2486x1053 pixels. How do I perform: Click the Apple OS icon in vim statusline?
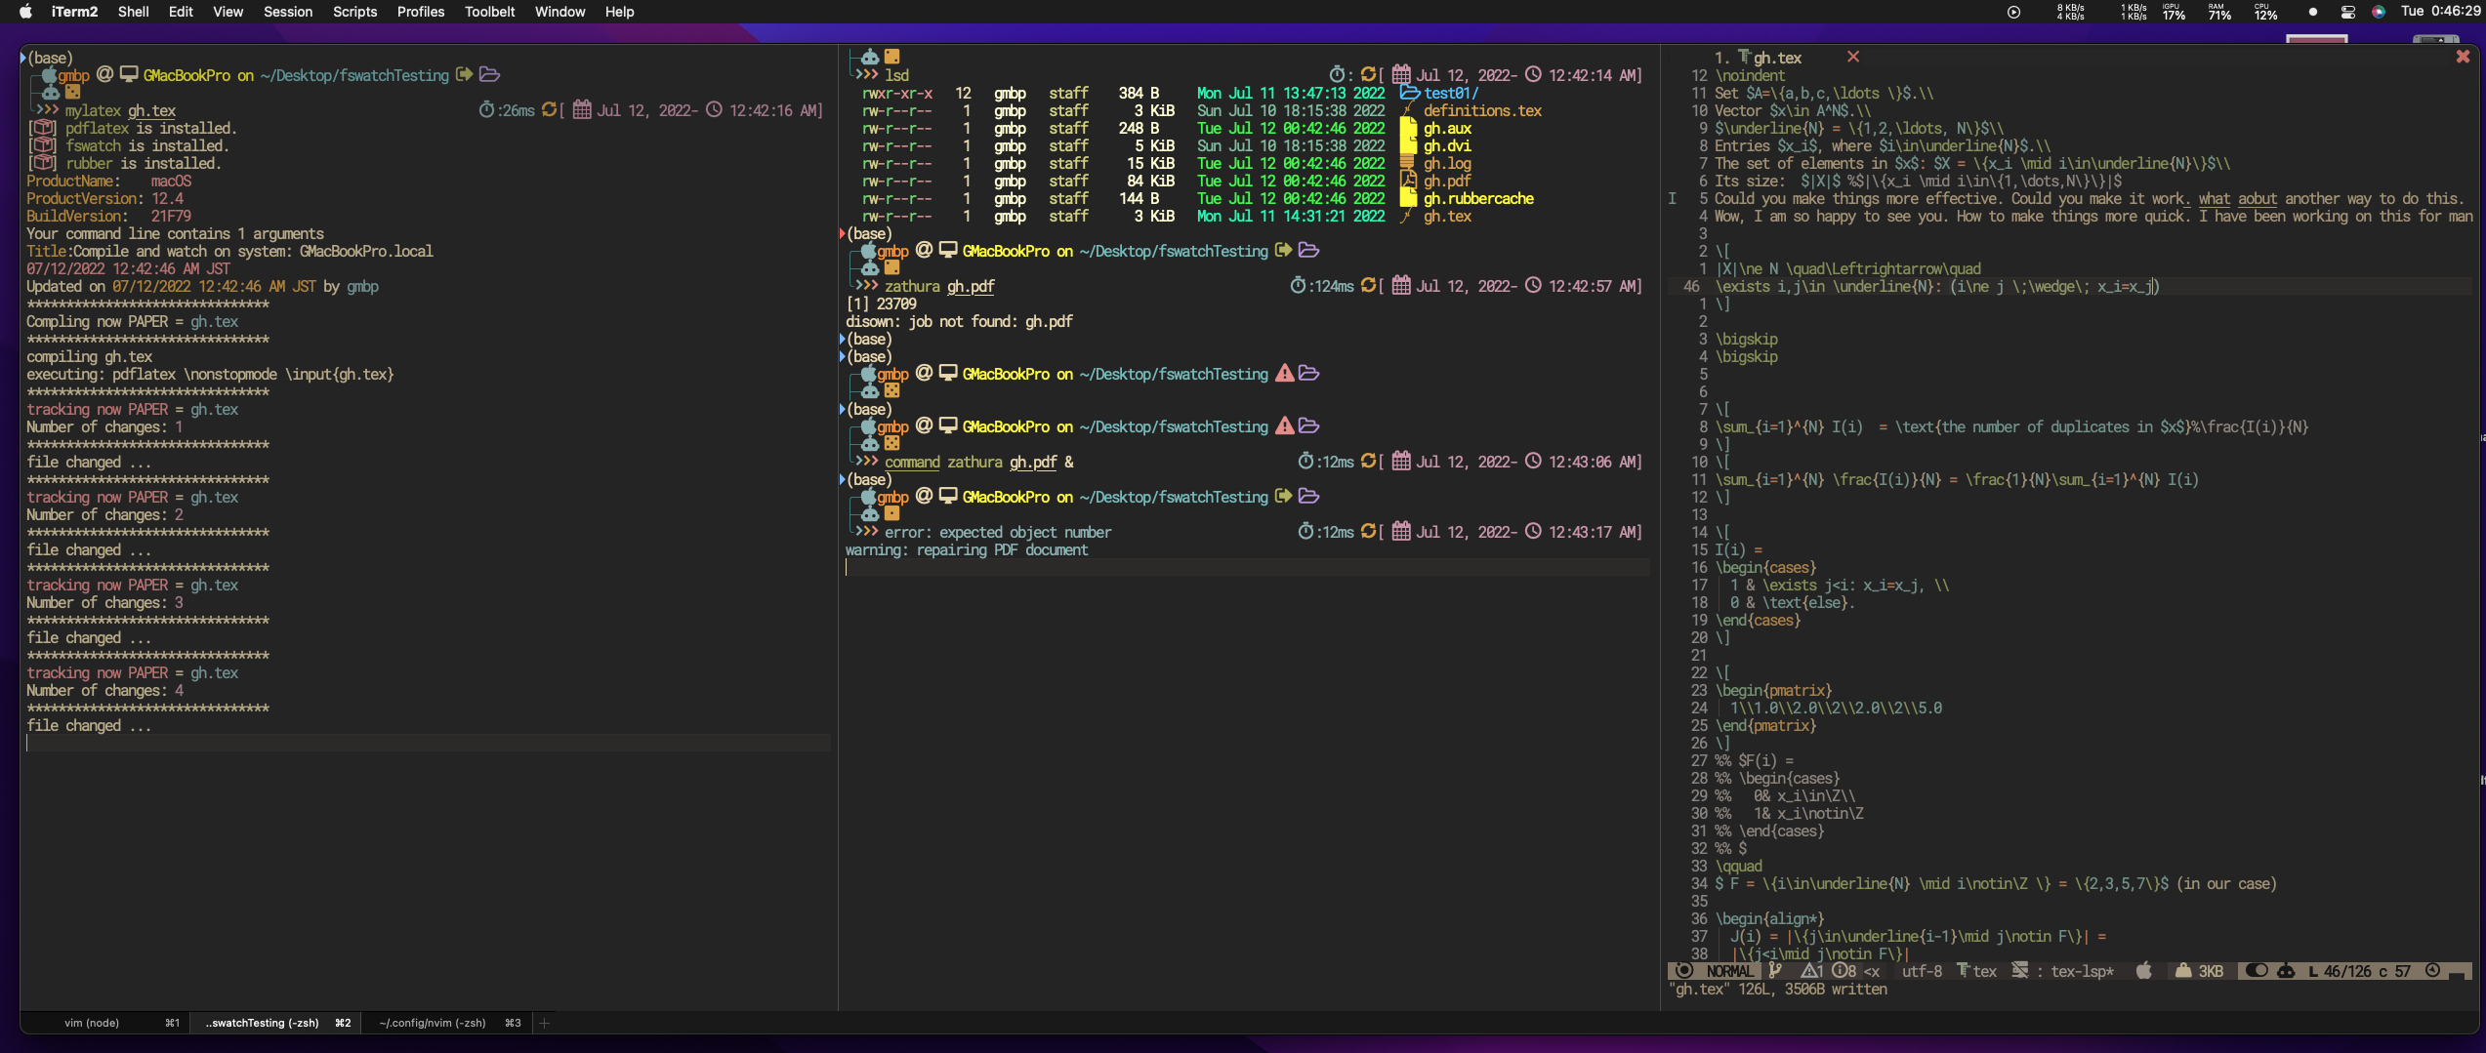(2144, 970)
